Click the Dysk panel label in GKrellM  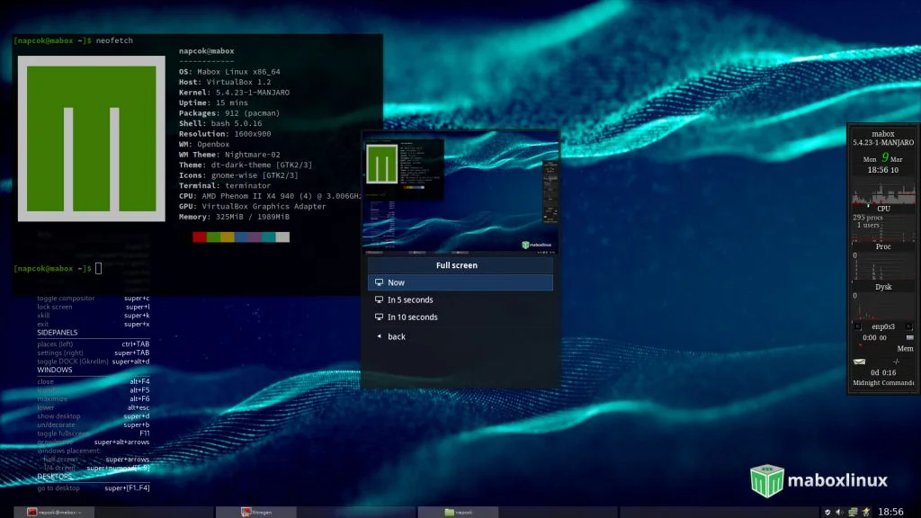click(x=883, y=287)
